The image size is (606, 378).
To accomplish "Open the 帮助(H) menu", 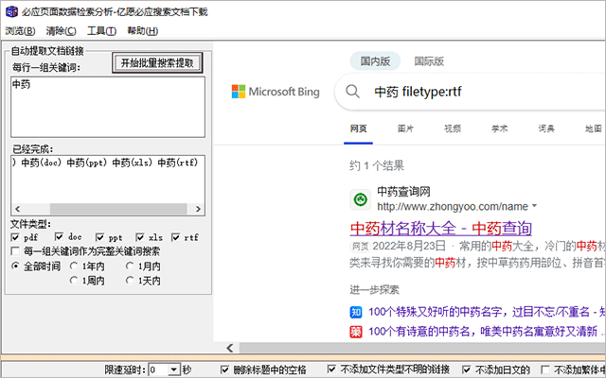I will (143, 31).
